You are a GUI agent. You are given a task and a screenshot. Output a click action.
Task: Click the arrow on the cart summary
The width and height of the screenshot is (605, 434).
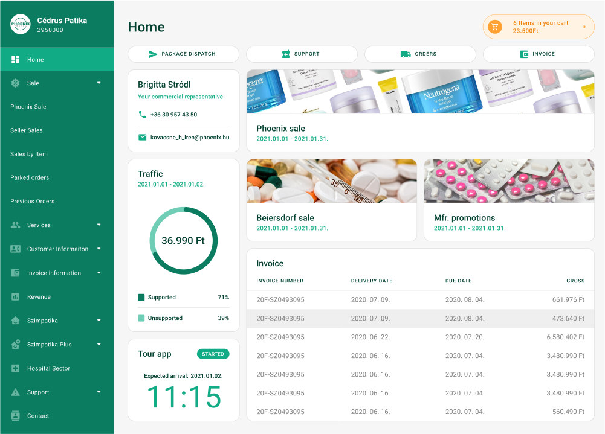(x=584, y=27)
